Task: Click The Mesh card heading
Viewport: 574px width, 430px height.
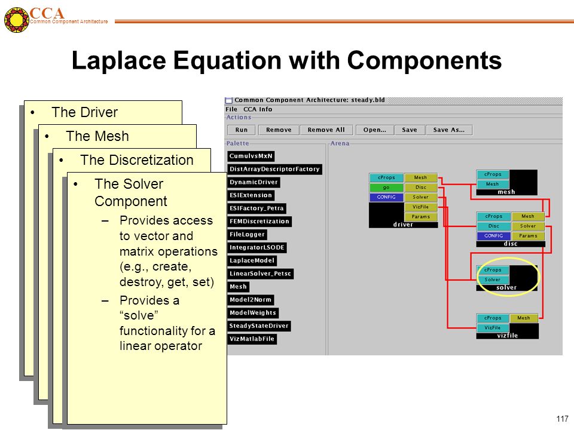Action: click(x=97, y=136)
